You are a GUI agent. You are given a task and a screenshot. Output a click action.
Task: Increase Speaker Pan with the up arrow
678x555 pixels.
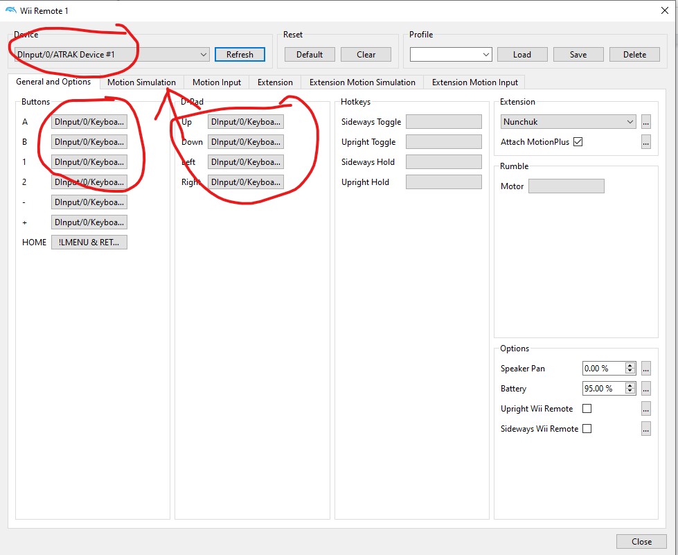point(630,366)
